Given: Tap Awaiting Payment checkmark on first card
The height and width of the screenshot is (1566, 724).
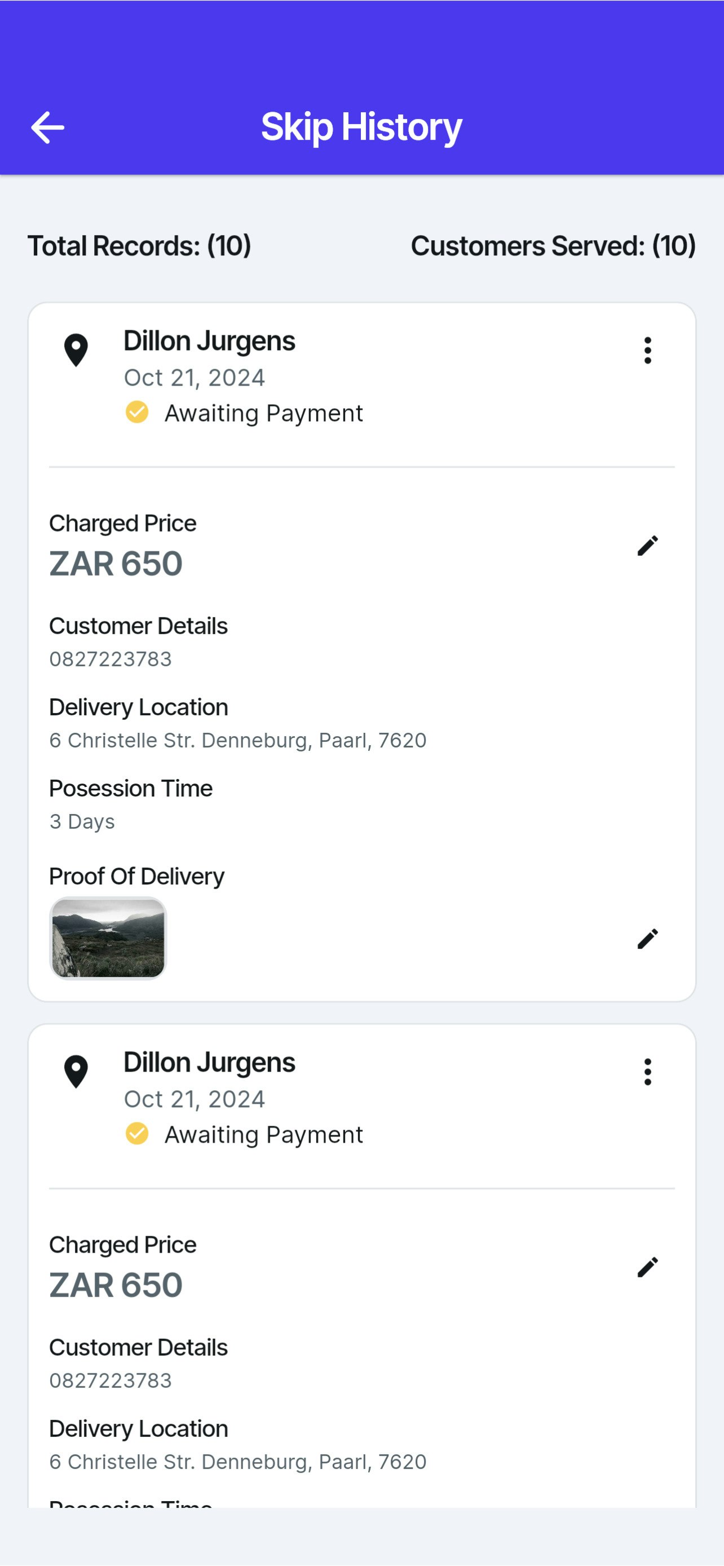Looking at the screenshot, I should pyautogui.click(x=137, y=412).
